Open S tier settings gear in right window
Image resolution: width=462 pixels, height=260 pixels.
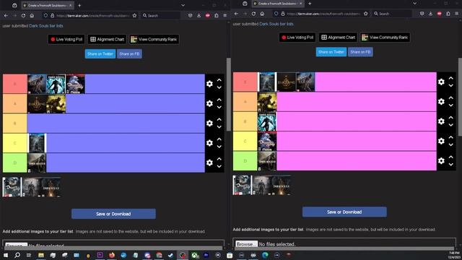tap(441, 82)
